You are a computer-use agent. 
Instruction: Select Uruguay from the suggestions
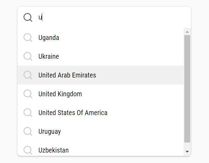click(49, 131)
